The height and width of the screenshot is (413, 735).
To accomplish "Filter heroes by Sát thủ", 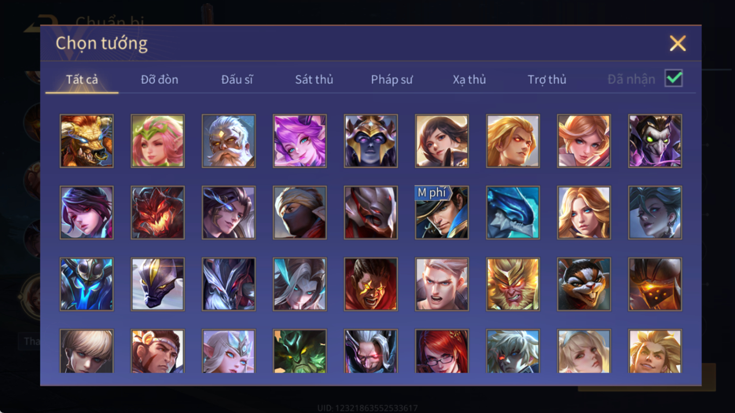I will 314,79.
